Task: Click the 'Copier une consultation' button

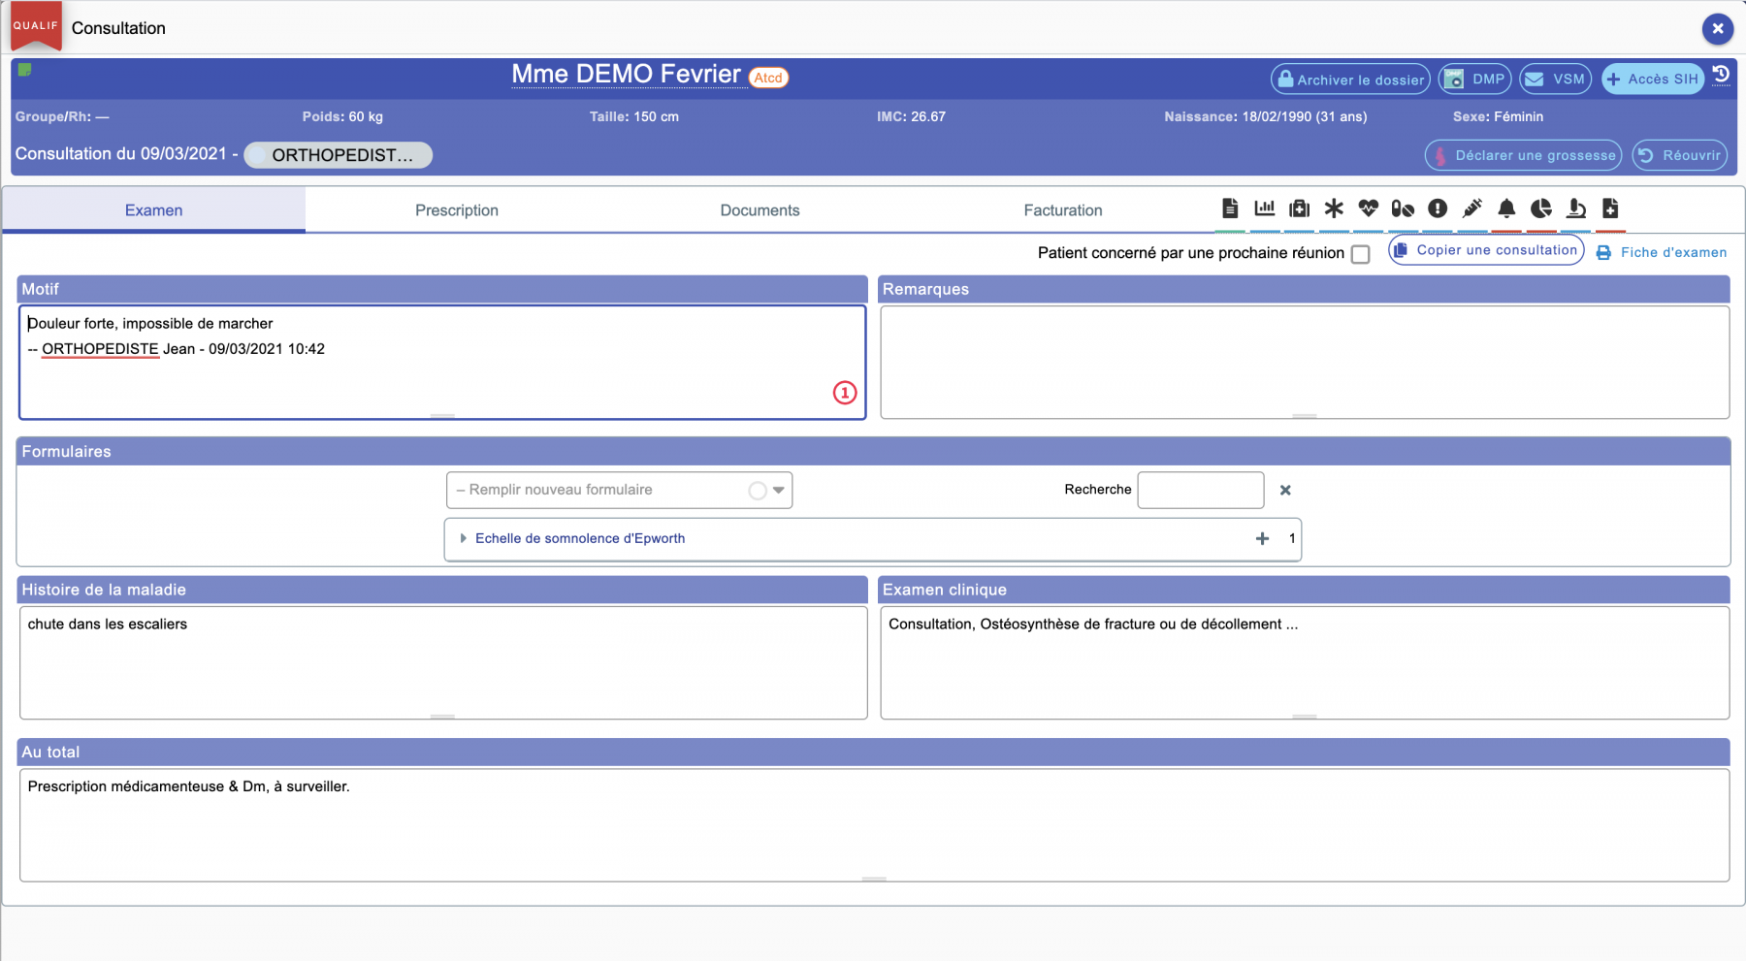Action: click(1486, 250)
